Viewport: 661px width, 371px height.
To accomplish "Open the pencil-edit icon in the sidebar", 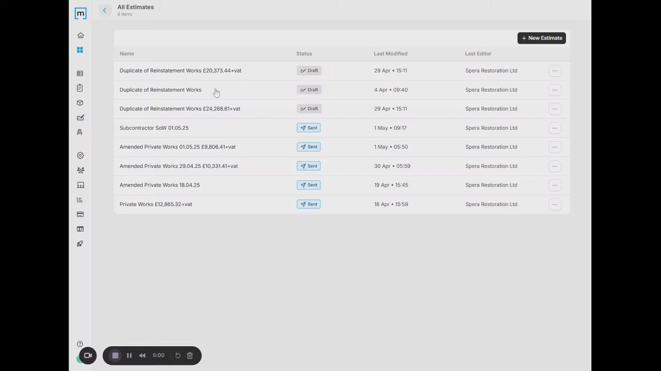I will click(80, 117).
